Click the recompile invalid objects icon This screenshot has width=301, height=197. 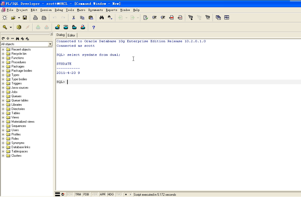83,27
